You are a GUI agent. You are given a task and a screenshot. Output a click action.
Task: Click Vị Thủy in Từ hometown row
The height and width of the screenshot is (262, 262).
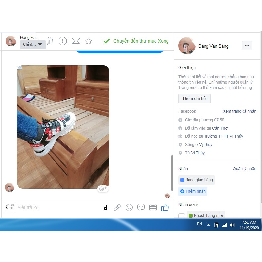click(198, 153)
